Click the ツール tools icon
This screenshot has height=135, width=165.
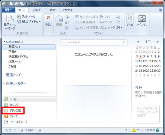(130, 18)
